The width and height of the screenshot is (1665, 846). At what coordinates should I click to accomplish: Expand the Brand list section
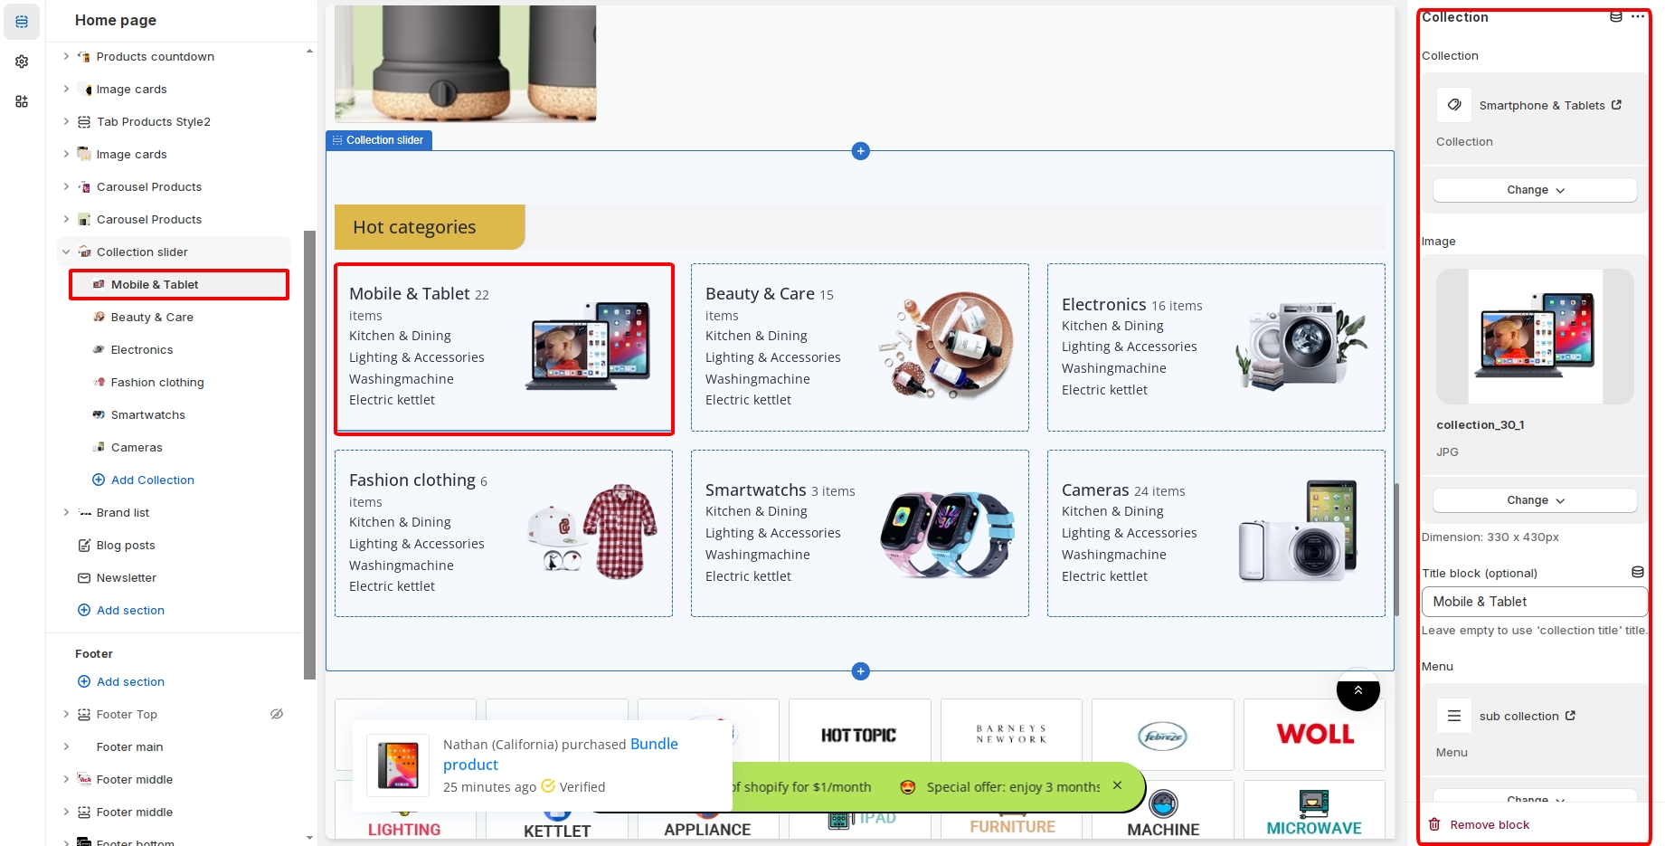[x=66, y=512]
